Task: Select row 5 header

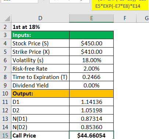Action: (x=6, y=52)
